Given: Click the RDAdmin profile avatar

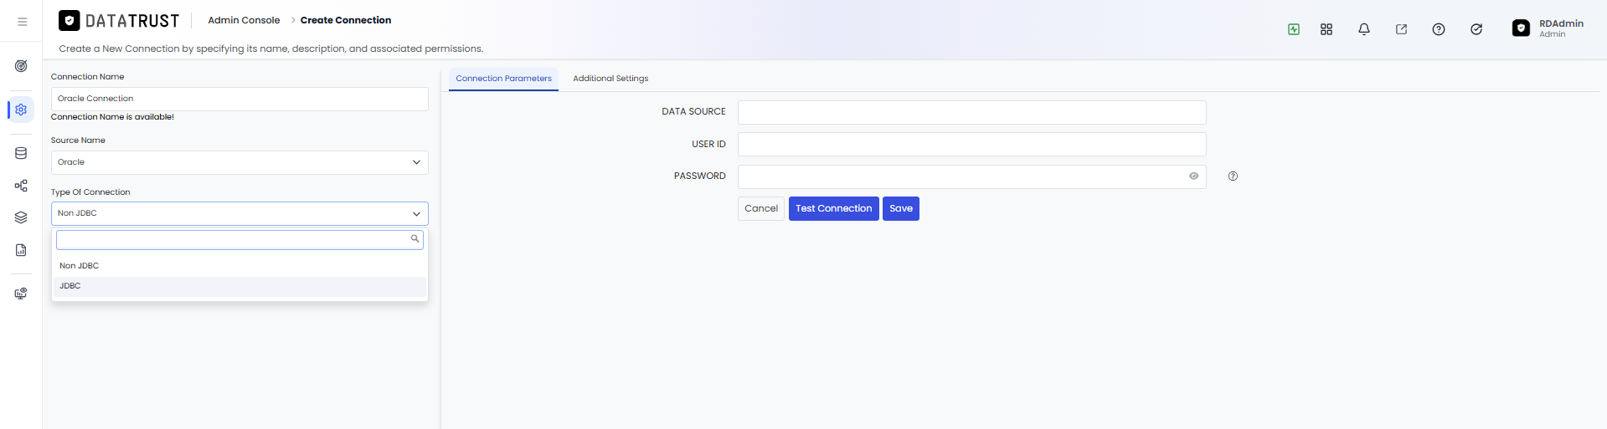Looking at the screenshot, I should pyautogui.click(x=1521, y=28).
